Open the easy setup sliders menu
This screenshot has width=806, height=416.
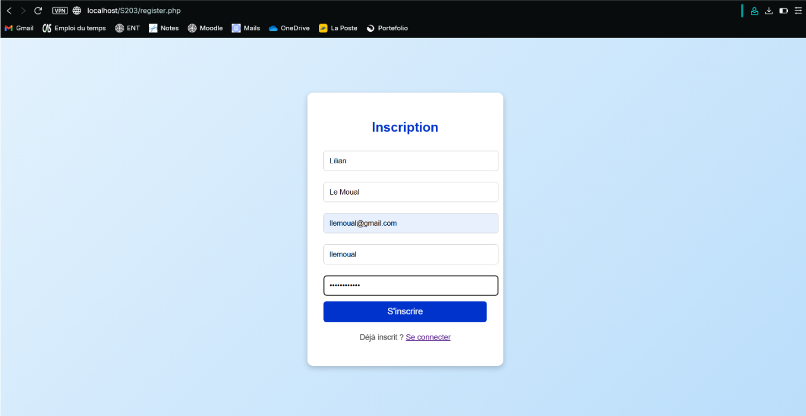[798, 11]
